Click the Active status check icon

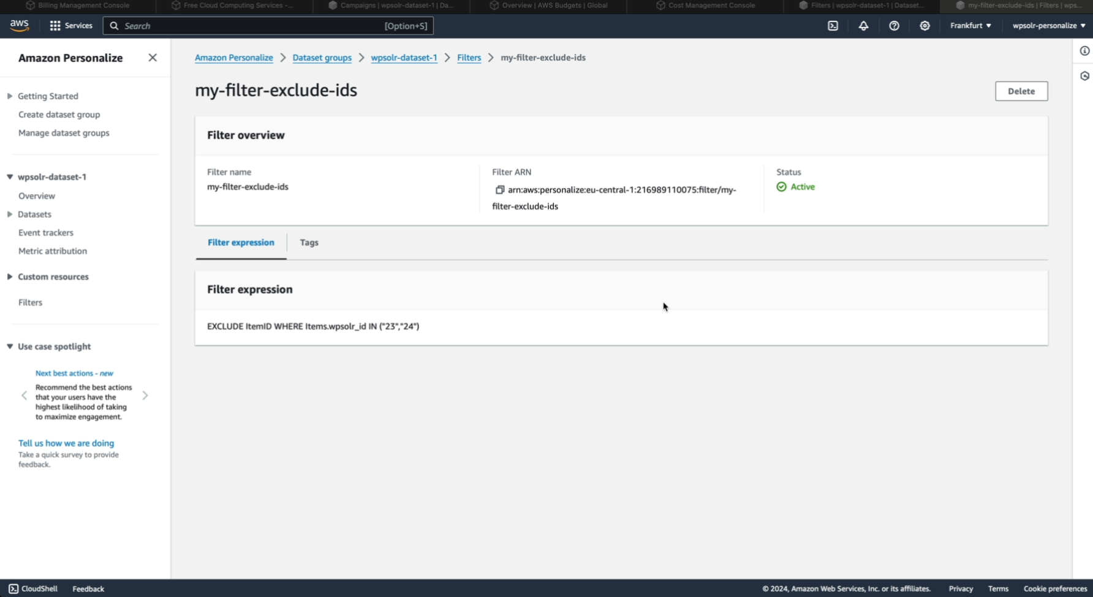[782, 187]
